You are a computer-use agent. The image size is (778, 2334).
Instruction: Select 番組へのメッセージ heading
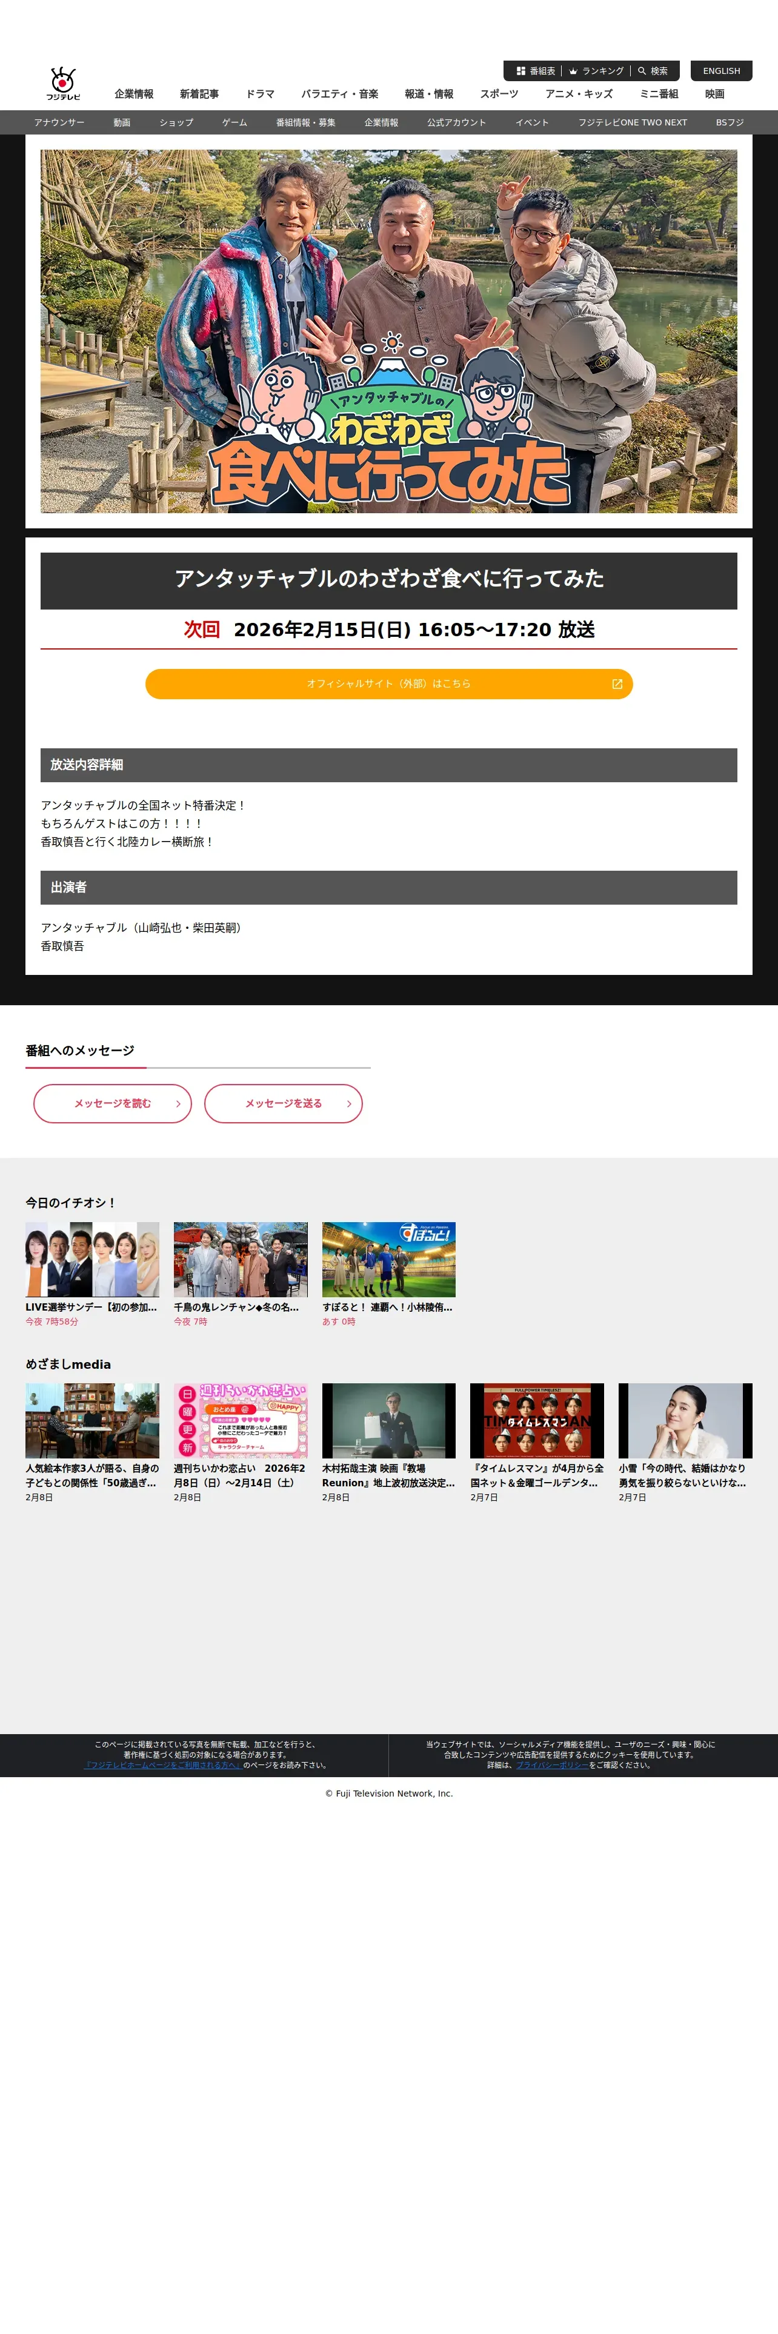click(80, 1050)
